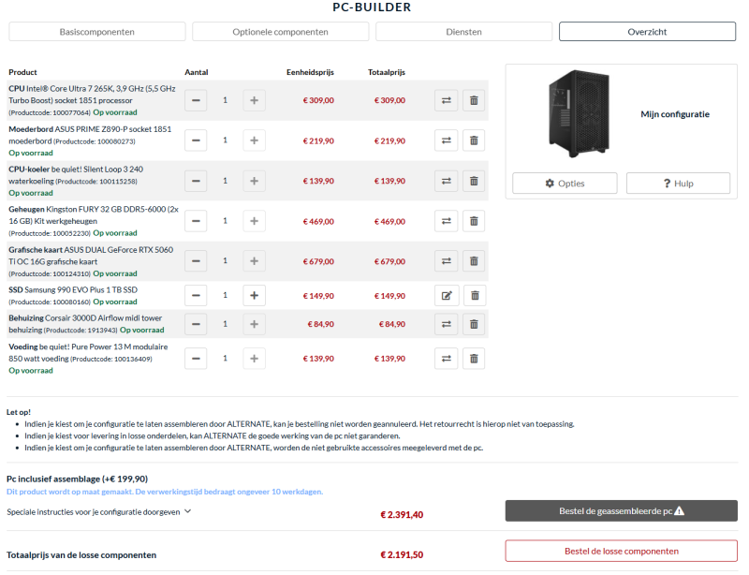749x575 pixels.
Task: Remove the Kingston FURY memory from configuration
Action: click(x=474, y=222)
